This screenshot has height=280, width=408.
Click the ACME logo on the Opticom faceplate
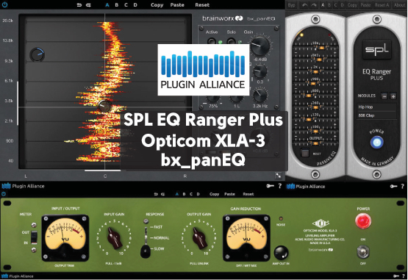(321, 223)
